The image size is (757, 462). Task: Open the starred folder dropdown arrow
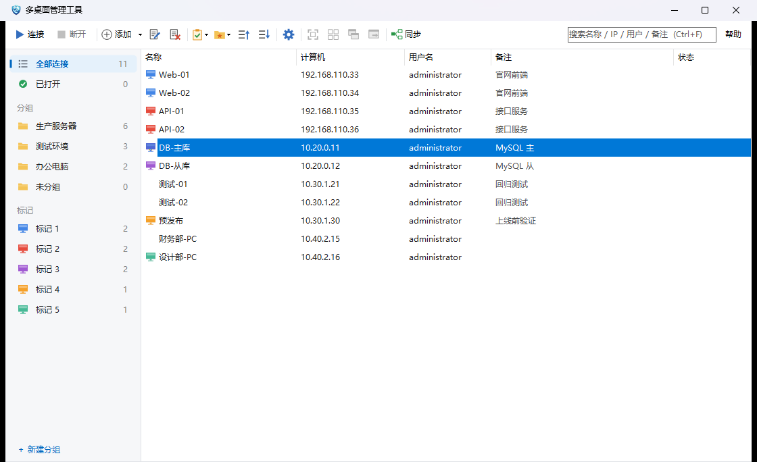[229, 34]
